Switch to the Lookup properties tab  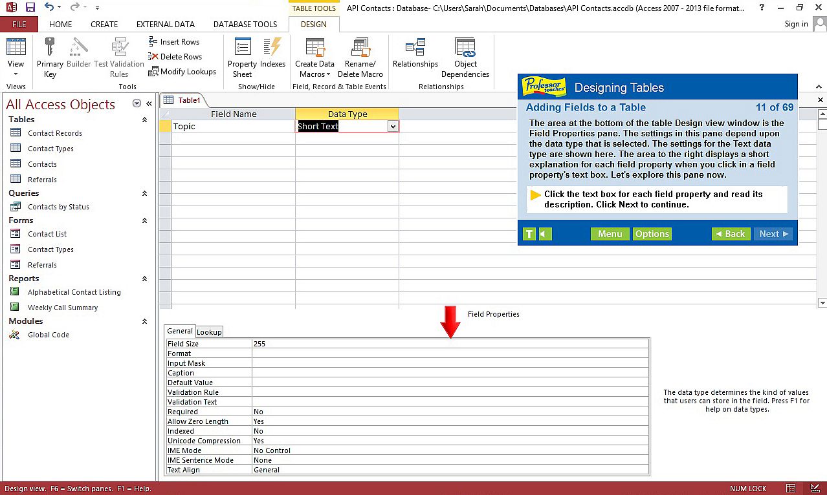pos(209,332)
